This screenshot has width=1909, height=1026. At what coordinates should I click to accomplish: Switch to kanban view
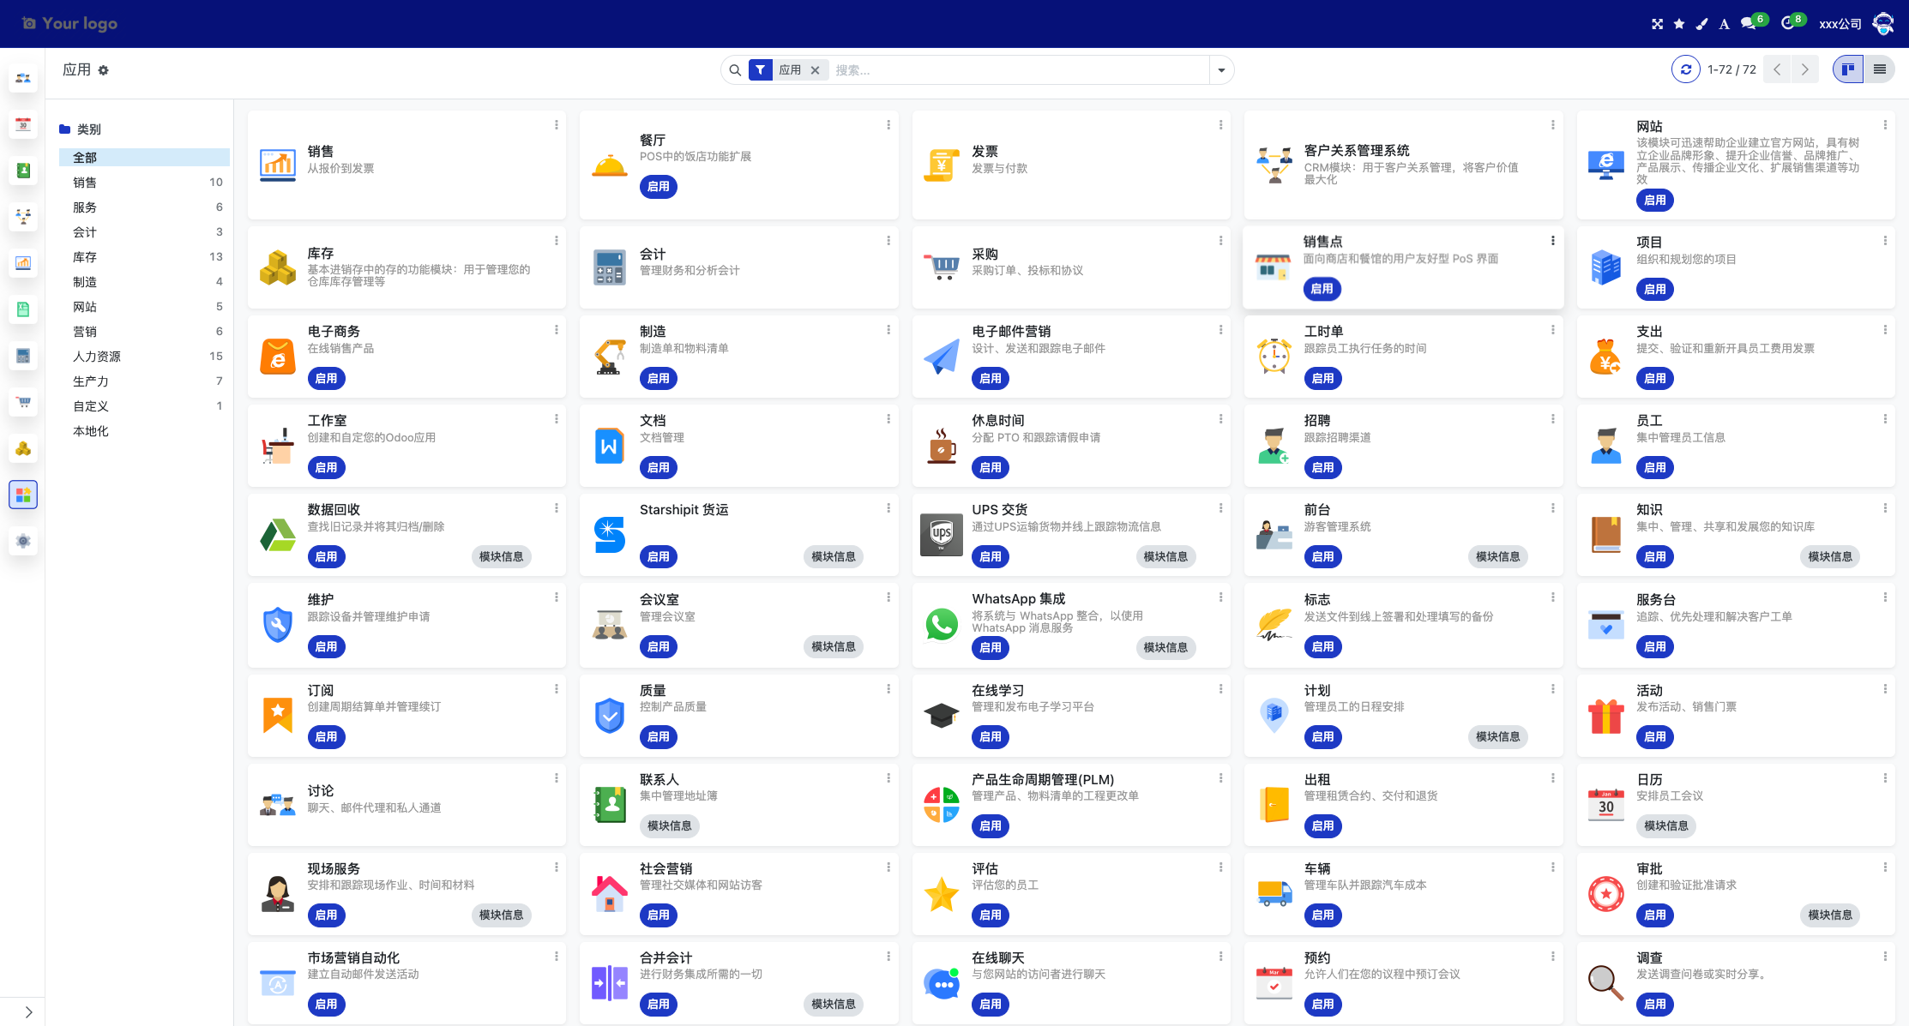(1848, 69)
